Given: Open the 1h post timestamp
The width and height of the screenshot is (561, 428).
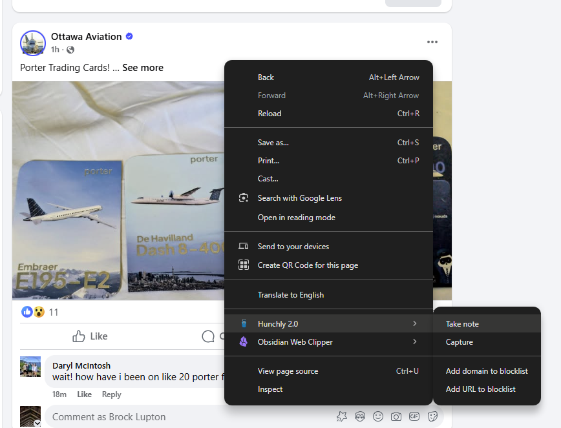Looking at the screenshot, I should (x=55, y=50).
